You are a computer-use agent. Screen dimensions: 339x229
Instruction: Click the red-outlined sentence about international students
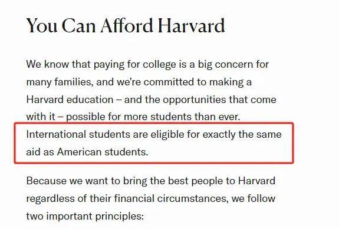coord(154,143)
